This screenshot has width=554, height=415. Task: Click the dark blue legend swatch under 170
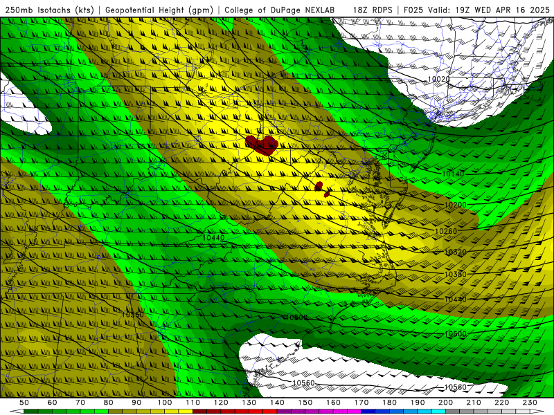pos(368,412)
